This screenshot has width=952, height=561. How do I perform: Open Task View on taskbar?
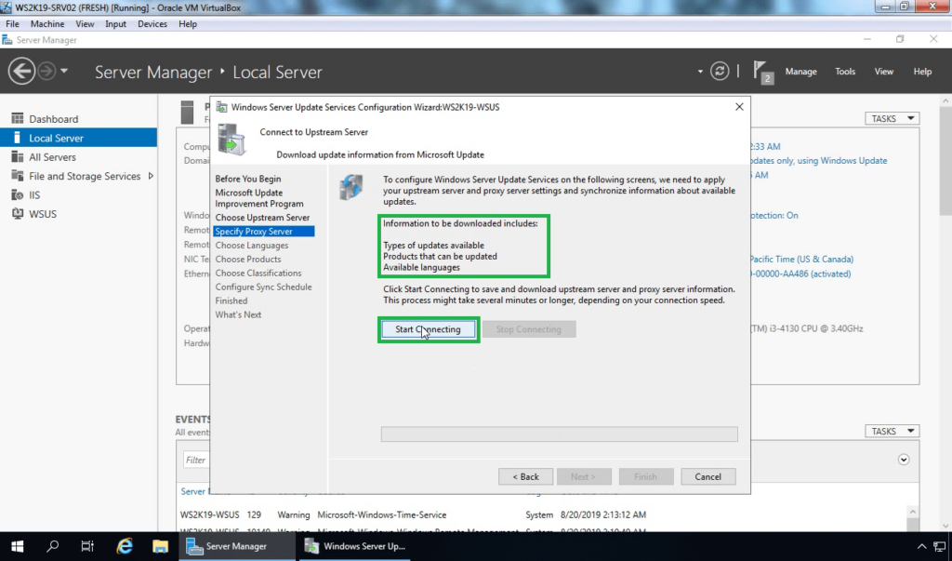(x=87, y=546)
